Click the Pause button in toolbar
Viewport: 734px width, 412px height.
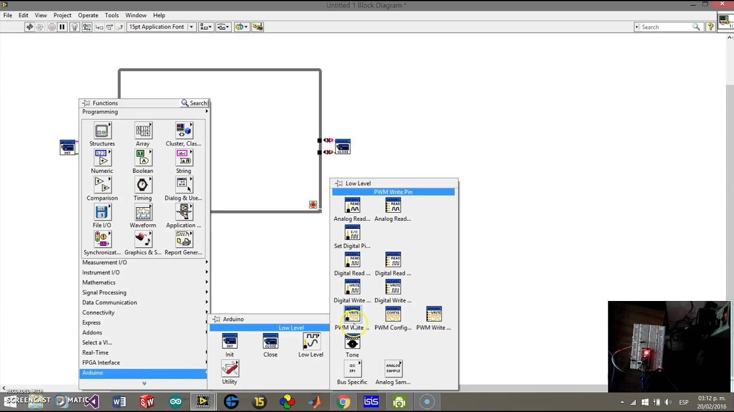(62, 27)
